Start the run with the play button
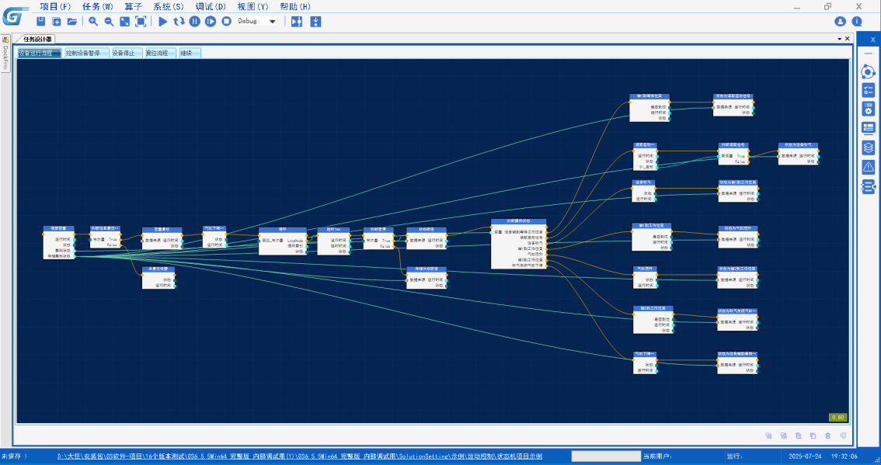Viewport: 881px width, 465px height. click(x=163, y=21)
